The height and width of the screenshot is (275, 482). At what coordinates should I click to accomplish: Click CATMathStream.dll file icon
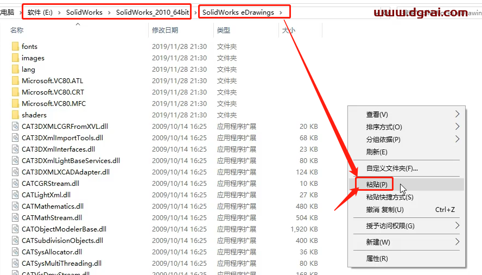[15, 217]
